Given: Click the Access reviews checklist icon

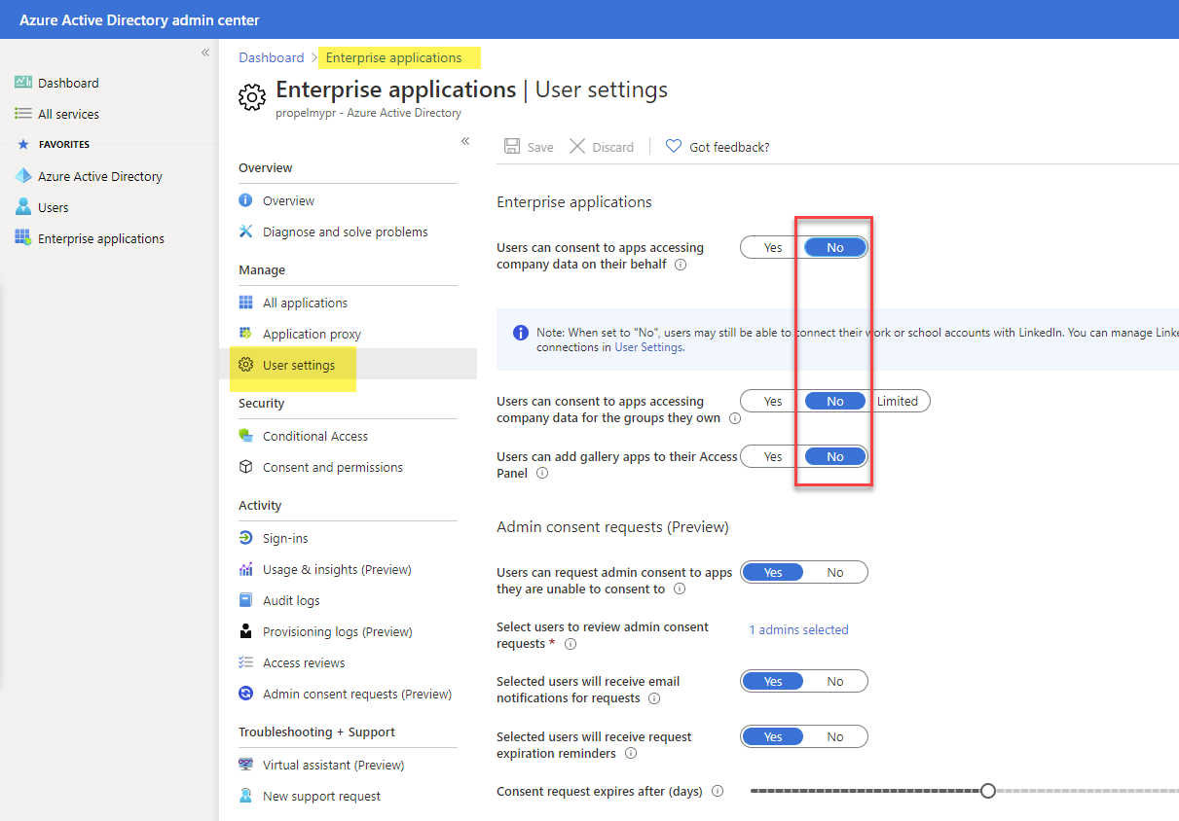Looking at the screenshot, I should point(245,662).
